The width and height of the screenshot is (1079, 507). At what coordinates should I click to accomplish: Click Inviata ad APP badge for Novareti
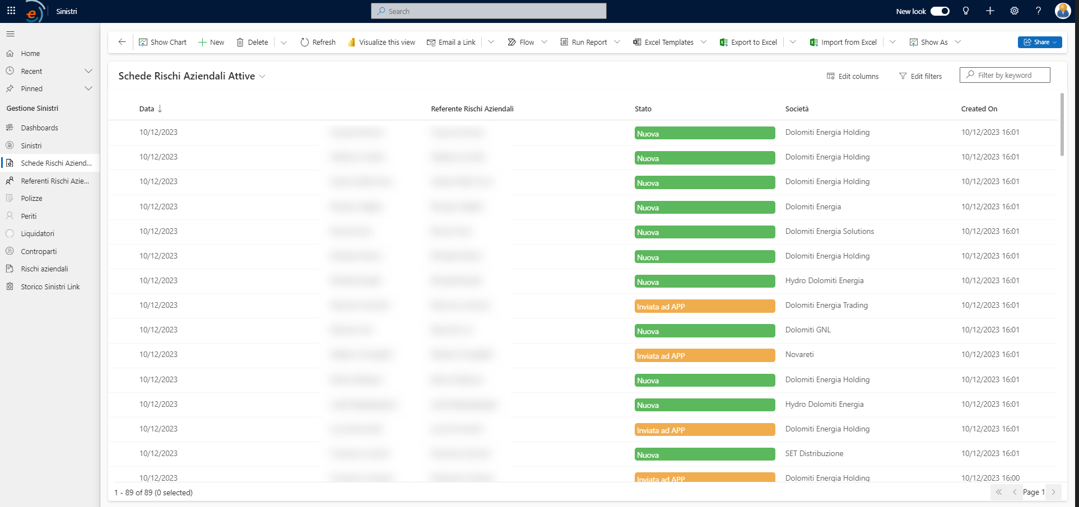click(705, 355)
